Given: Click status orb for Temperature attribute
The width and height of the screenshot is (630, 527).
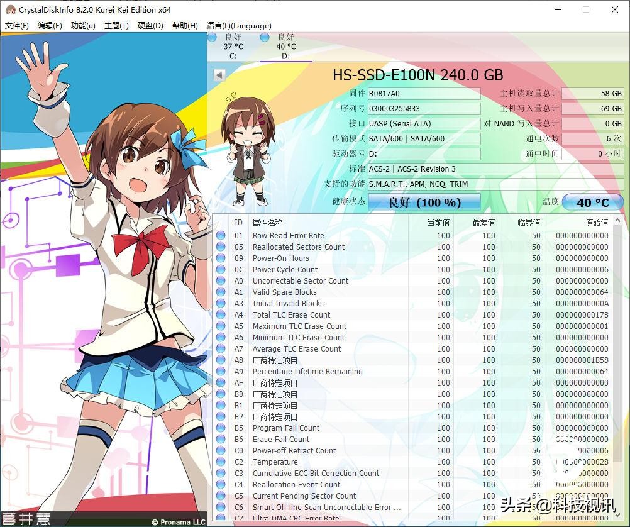Looking at the screenshot, I should [x=221, y=462].
